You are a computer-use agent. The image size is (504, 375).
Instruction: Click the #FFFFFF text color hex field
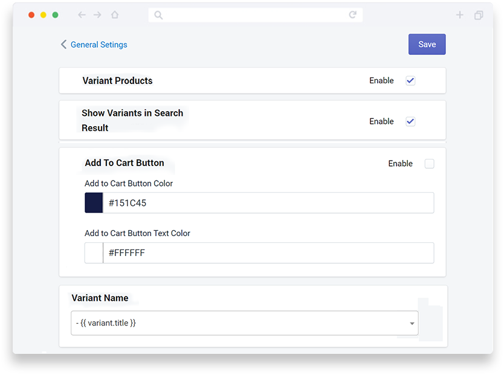(x=268, y=253)
